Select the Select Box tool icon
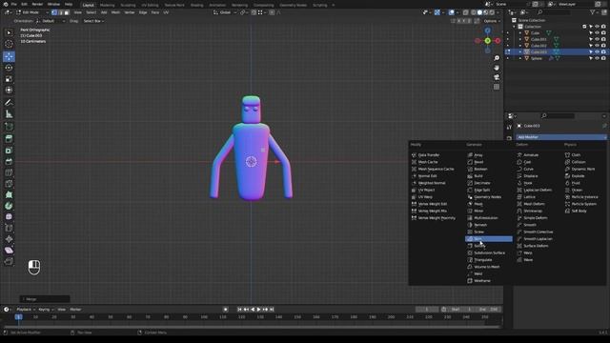610x343 pixels. tap(9, 32)
